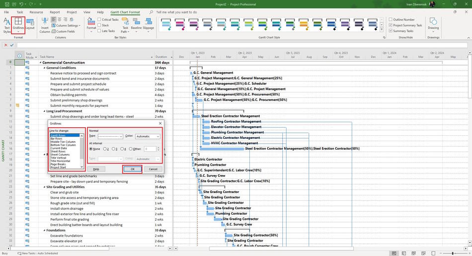Open the Slippage bar style
The height and width of the screenshot is (256, 472).
click(x=148, y=24)
